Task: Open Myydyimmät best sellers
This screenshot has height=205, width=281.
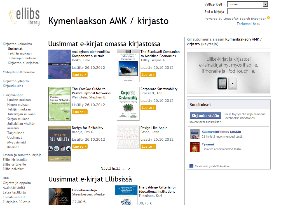Action: point(17,142)
